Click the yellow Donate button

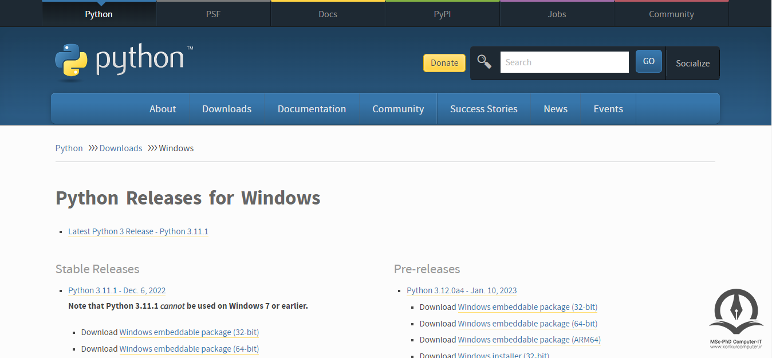(444, 63)
